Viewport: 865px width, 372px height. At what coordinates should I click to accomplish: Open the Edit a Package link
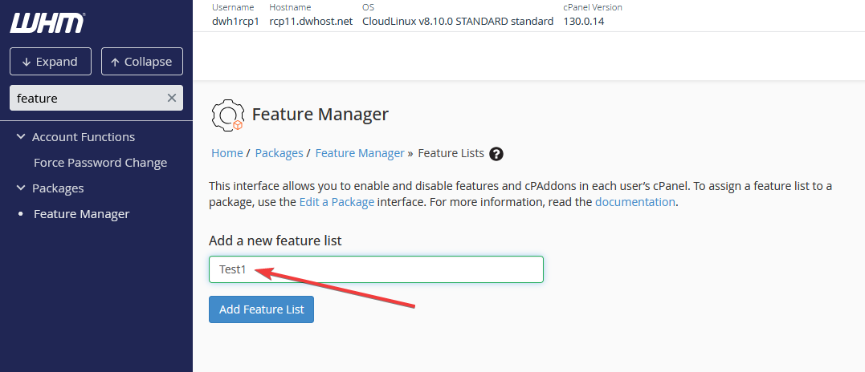(x=337, y=202)
